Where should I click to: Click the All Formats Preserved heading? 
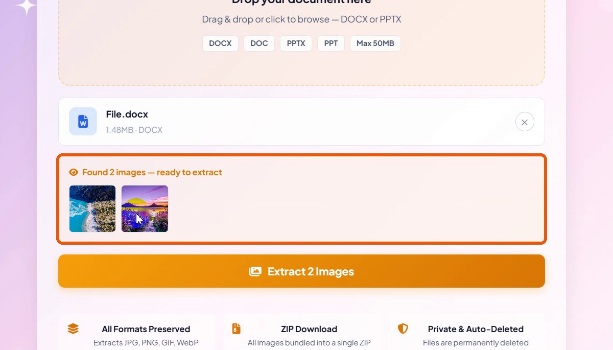(146, 329)
